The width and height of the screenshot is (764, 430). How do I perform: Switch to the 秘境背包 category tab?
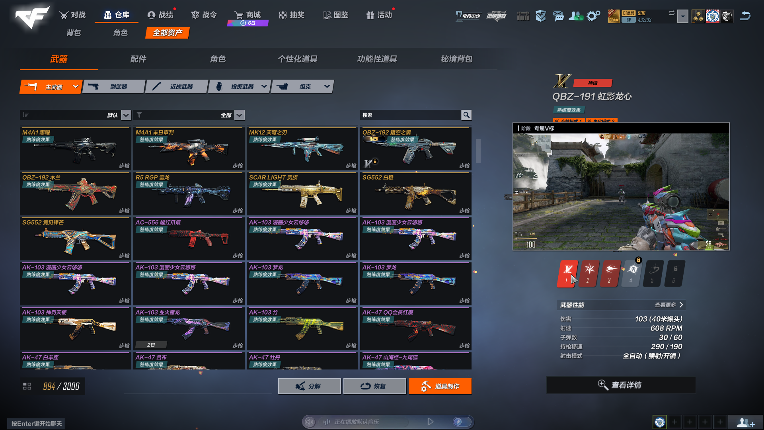457,59
